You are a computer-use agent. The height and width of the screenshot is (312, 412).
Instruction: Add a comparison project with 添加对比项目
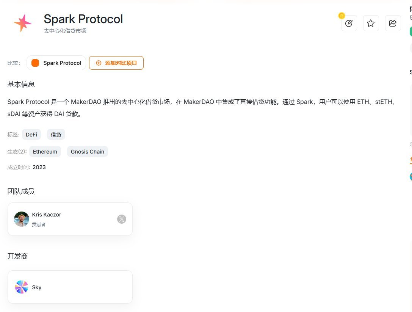point(116,63)
